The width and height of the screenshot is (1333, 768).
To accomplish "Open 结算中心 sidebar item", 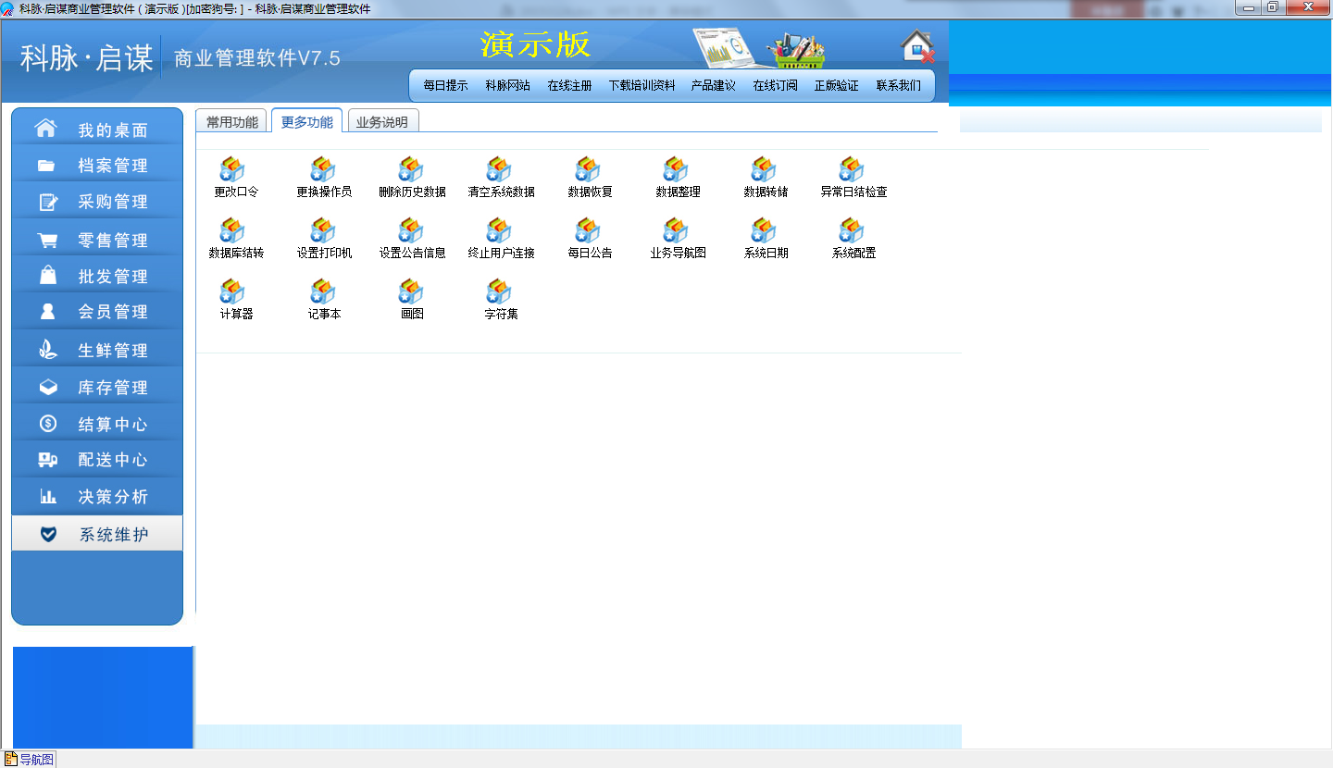I will [x=97, y=424].
